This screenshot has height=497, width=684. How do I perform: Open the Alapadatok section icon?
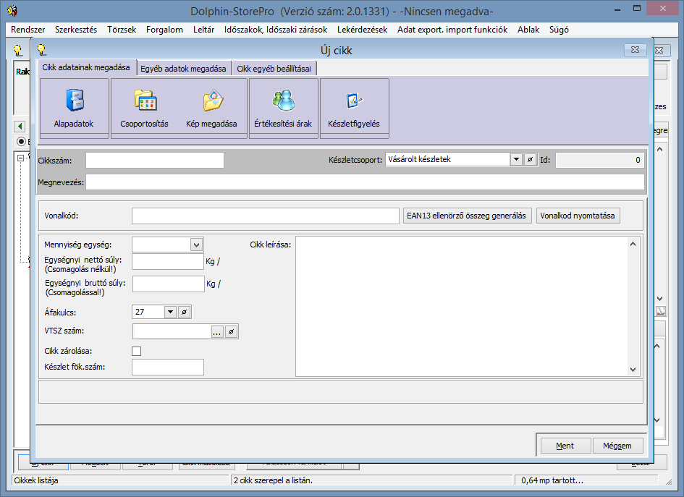tap(74, 108)
